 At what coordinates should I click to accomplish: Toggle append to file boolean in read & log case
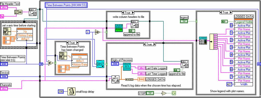coord(177,70)
